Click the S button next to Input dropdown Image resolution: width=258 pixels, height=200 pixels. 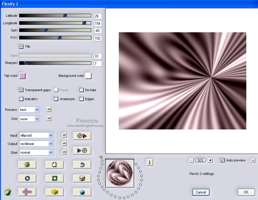coord(64,135)
